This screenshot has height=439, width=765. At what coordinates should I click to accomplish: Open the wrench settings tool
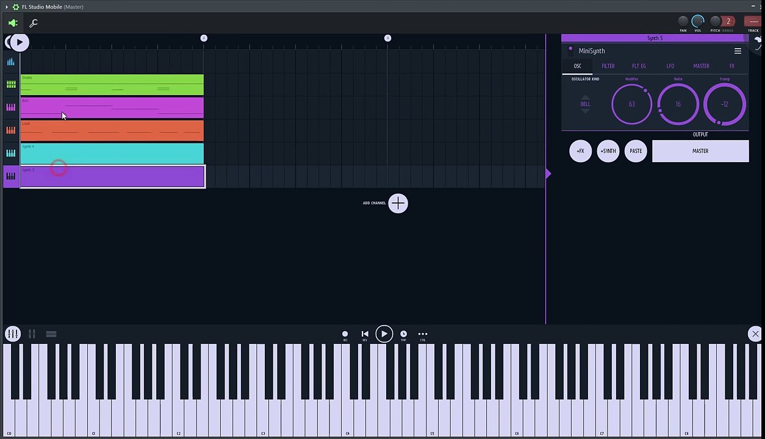click(34, 23)
